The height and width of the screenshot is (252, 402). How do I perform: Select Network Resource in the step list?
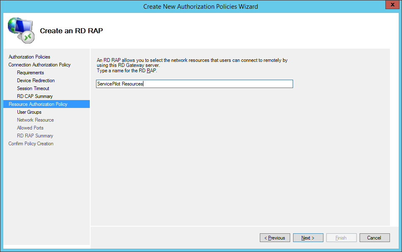click(35, 120)
